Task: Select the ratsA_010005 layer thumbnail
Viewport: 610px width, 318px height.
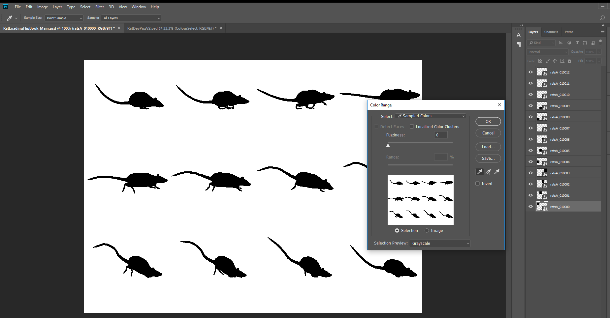Action: click(x=542, y=151)
